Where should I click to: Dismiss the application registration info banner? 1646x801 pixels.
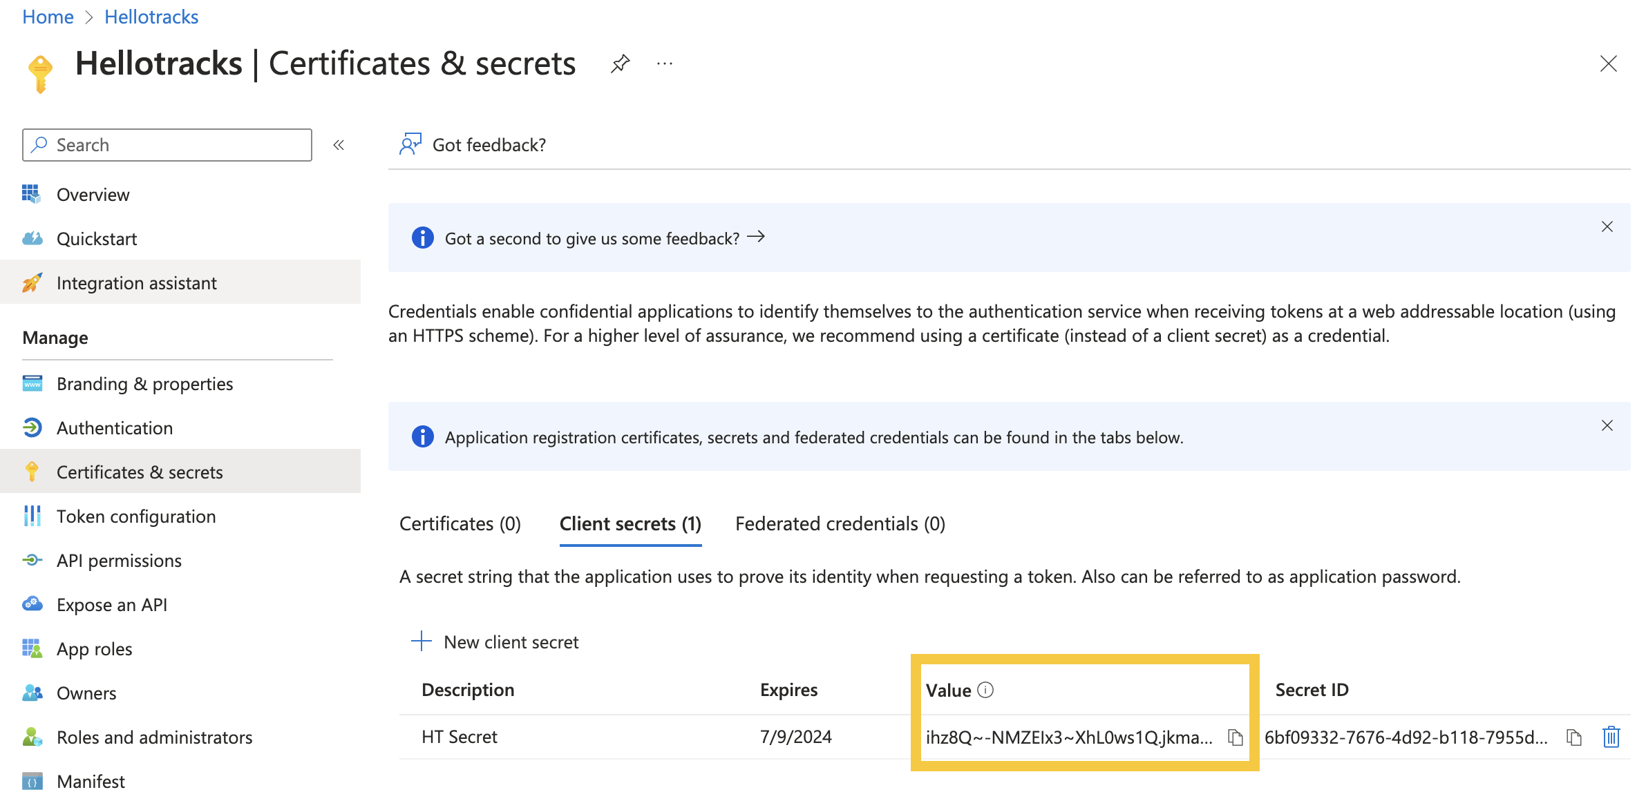point(1607,425)
